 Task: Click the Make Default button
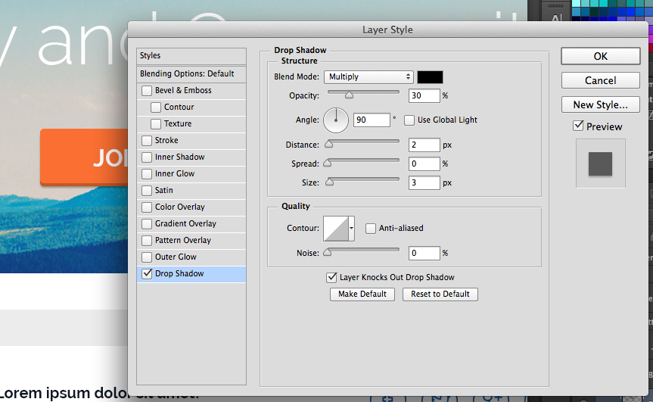tap(362, 294)
